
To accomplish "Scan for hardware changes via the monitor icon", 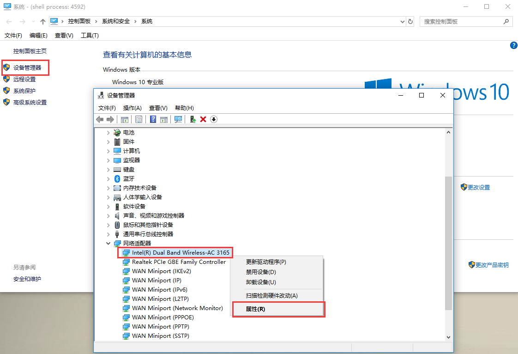I will tap(178, 119).
